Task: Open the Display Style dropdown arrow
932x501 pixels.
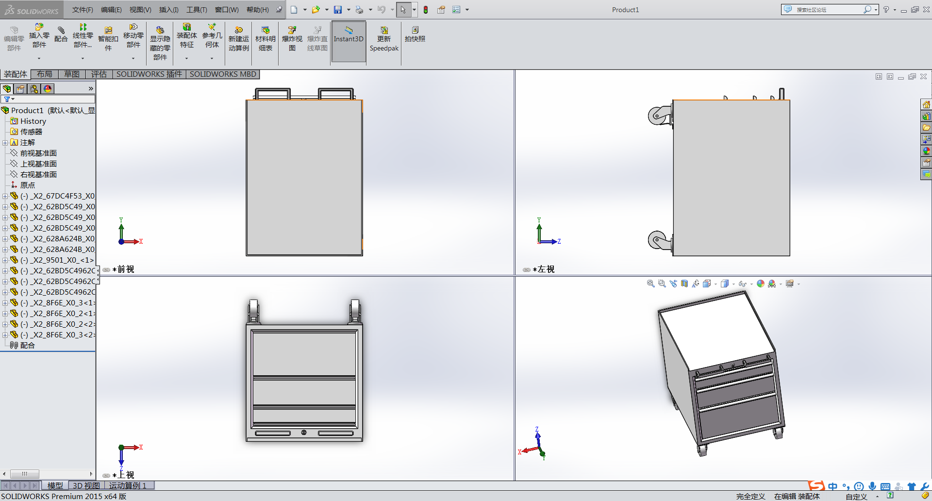Action: click(x=733, y=284)
